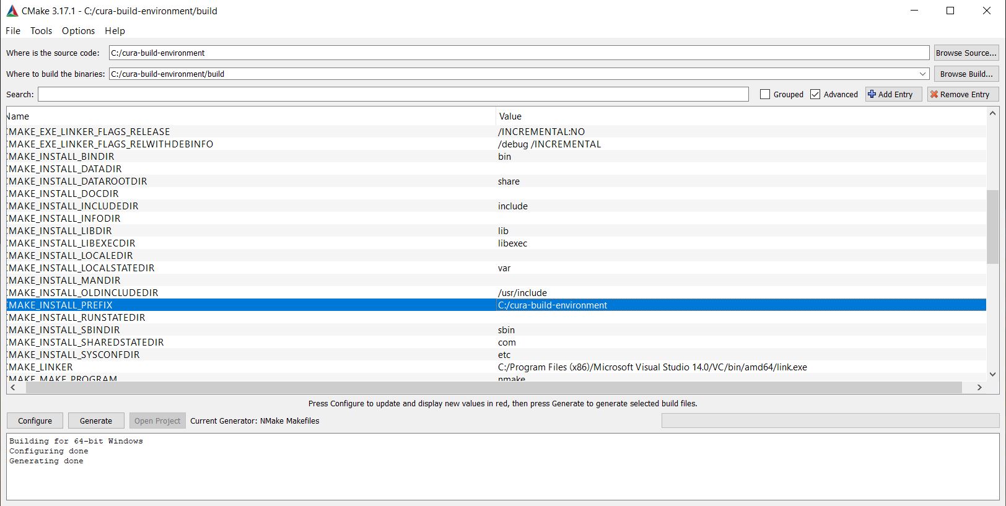
Task: Click the lib value cell
Action: 741,230
